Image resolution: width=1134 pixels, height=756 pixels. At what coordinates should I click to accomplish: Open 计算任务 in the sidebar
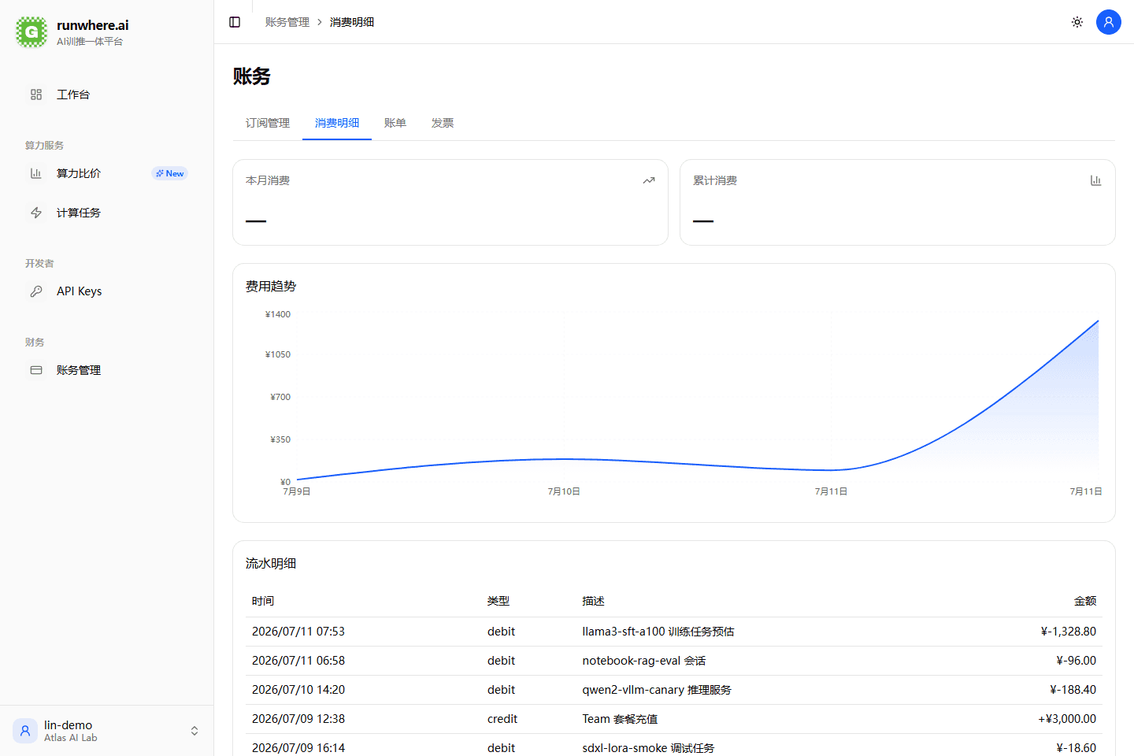[x=106, y=213]
